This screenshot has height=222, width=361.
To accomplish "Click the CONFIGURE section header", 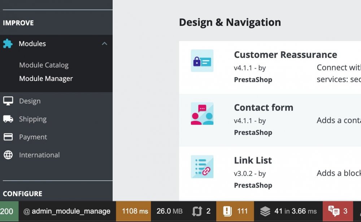I will (23, 194).
